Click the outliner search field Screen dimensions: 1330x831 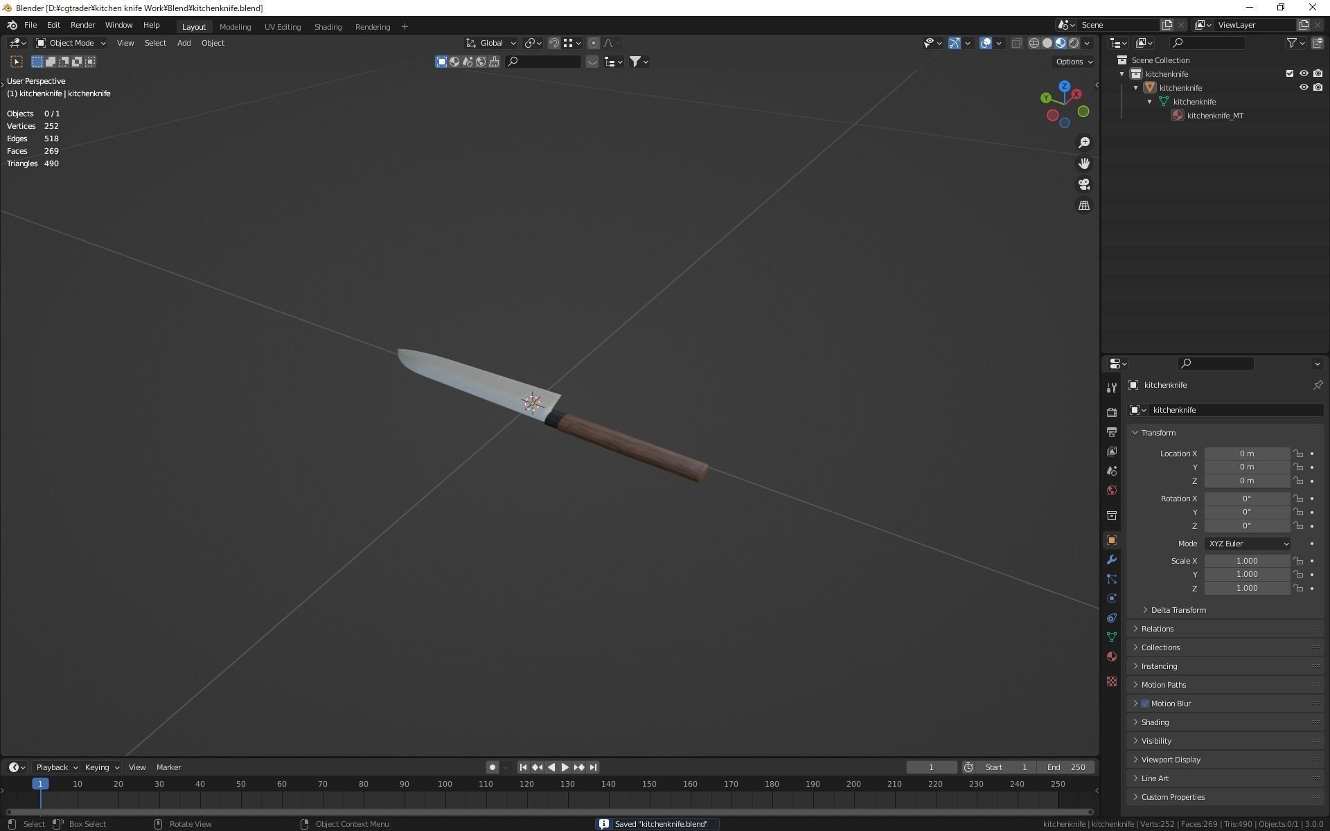click(x=1207, y=43)
